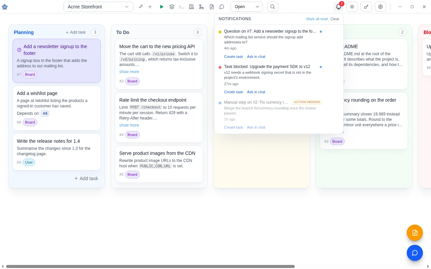Open the Rate limit the checkout endpoint card title
Screen dimensions: 431x269
153,100
